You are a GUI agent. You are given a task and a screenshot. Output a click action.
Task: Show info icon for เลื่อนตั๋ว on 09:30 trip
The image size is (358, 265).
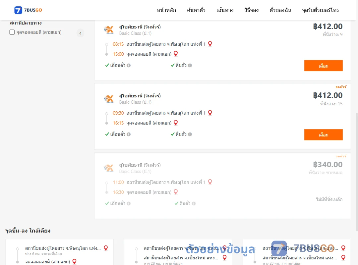click(129, 134)
